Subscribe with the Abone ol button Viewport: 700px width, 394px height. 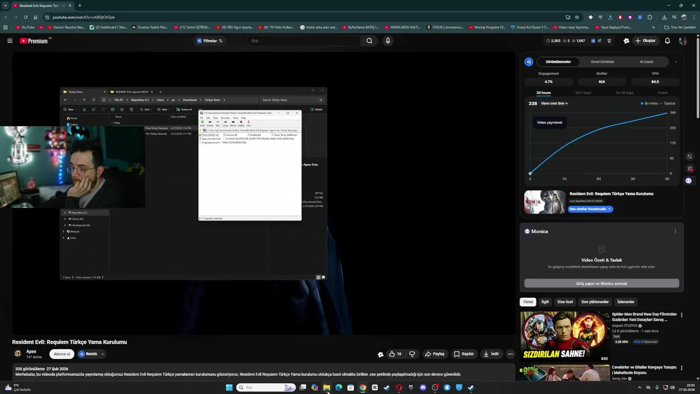[x=62, y=354]
